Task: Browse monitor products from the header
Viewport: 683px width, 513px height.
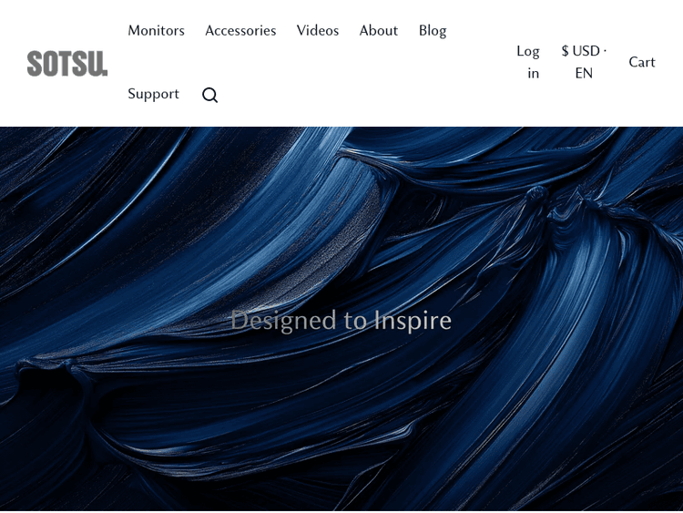Action: (x=156, y=31)
